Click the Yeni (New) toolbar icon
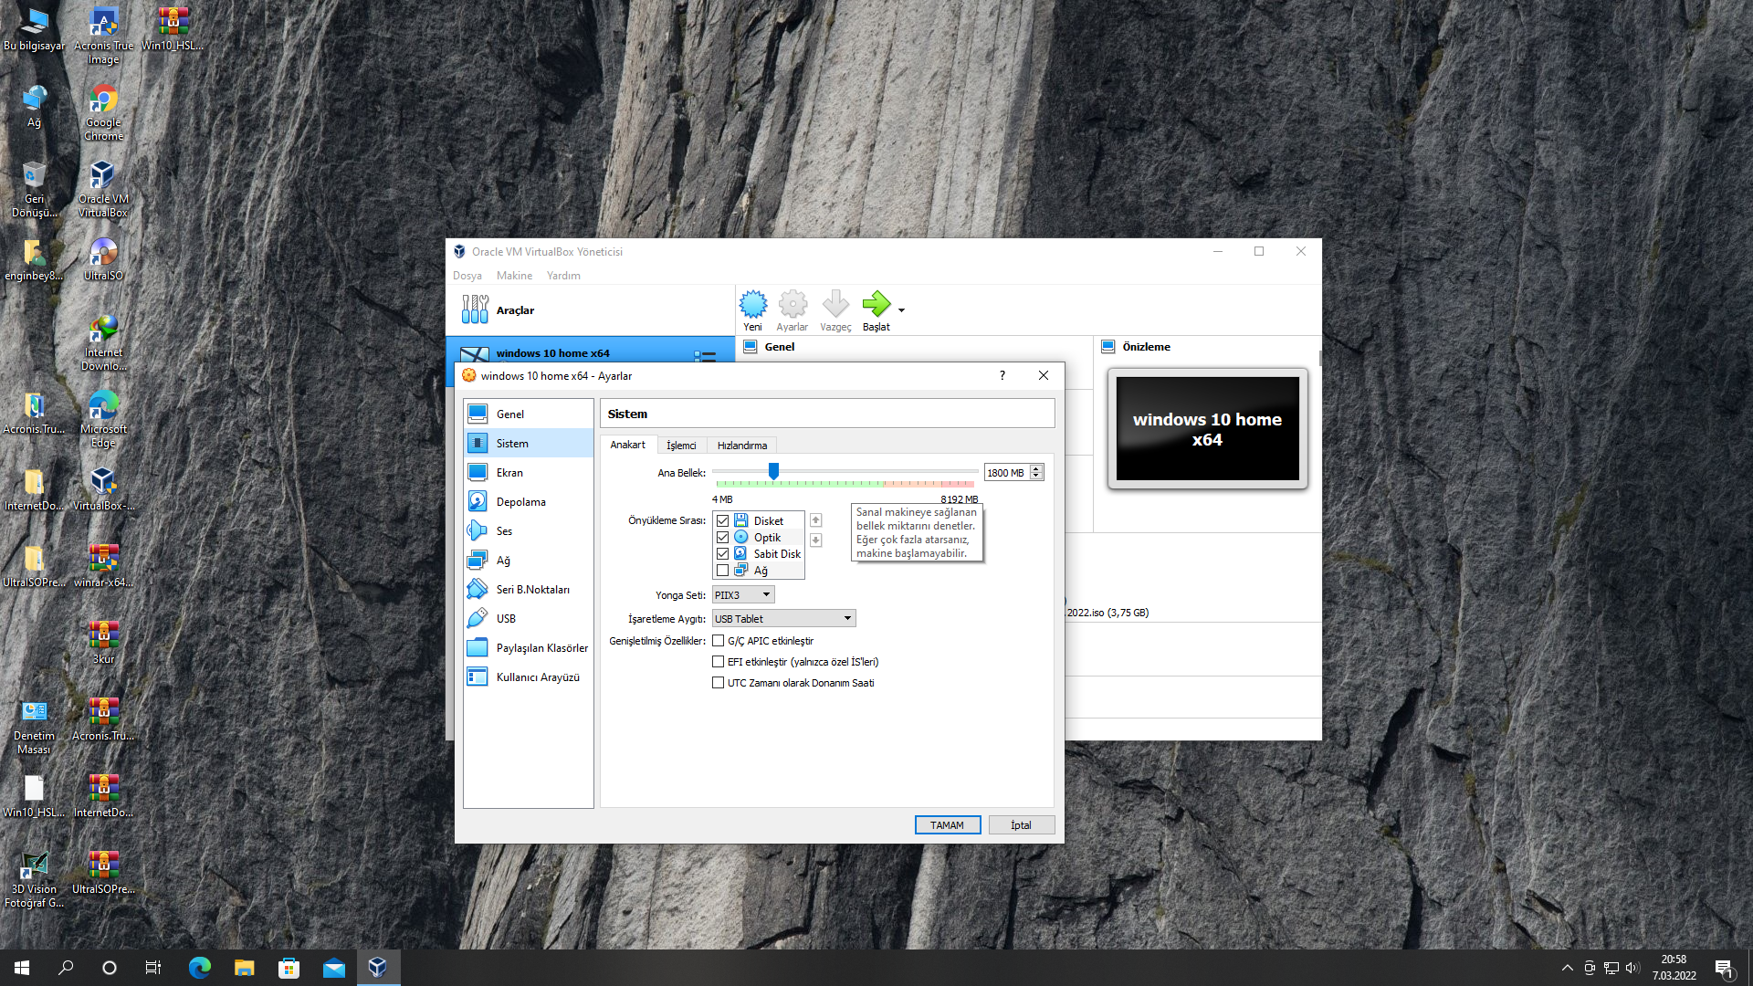This screenshot has height=986, width=1753. click(x=752, y=305)
